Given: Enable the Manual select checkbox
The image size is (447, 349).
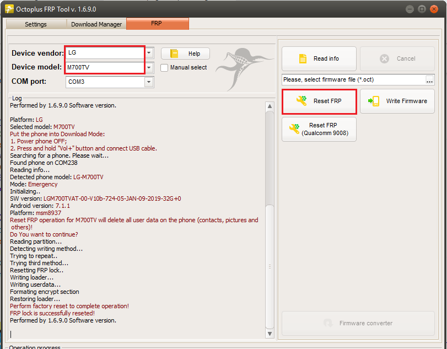Looking at the screenshot, I should tap(164, 68).
